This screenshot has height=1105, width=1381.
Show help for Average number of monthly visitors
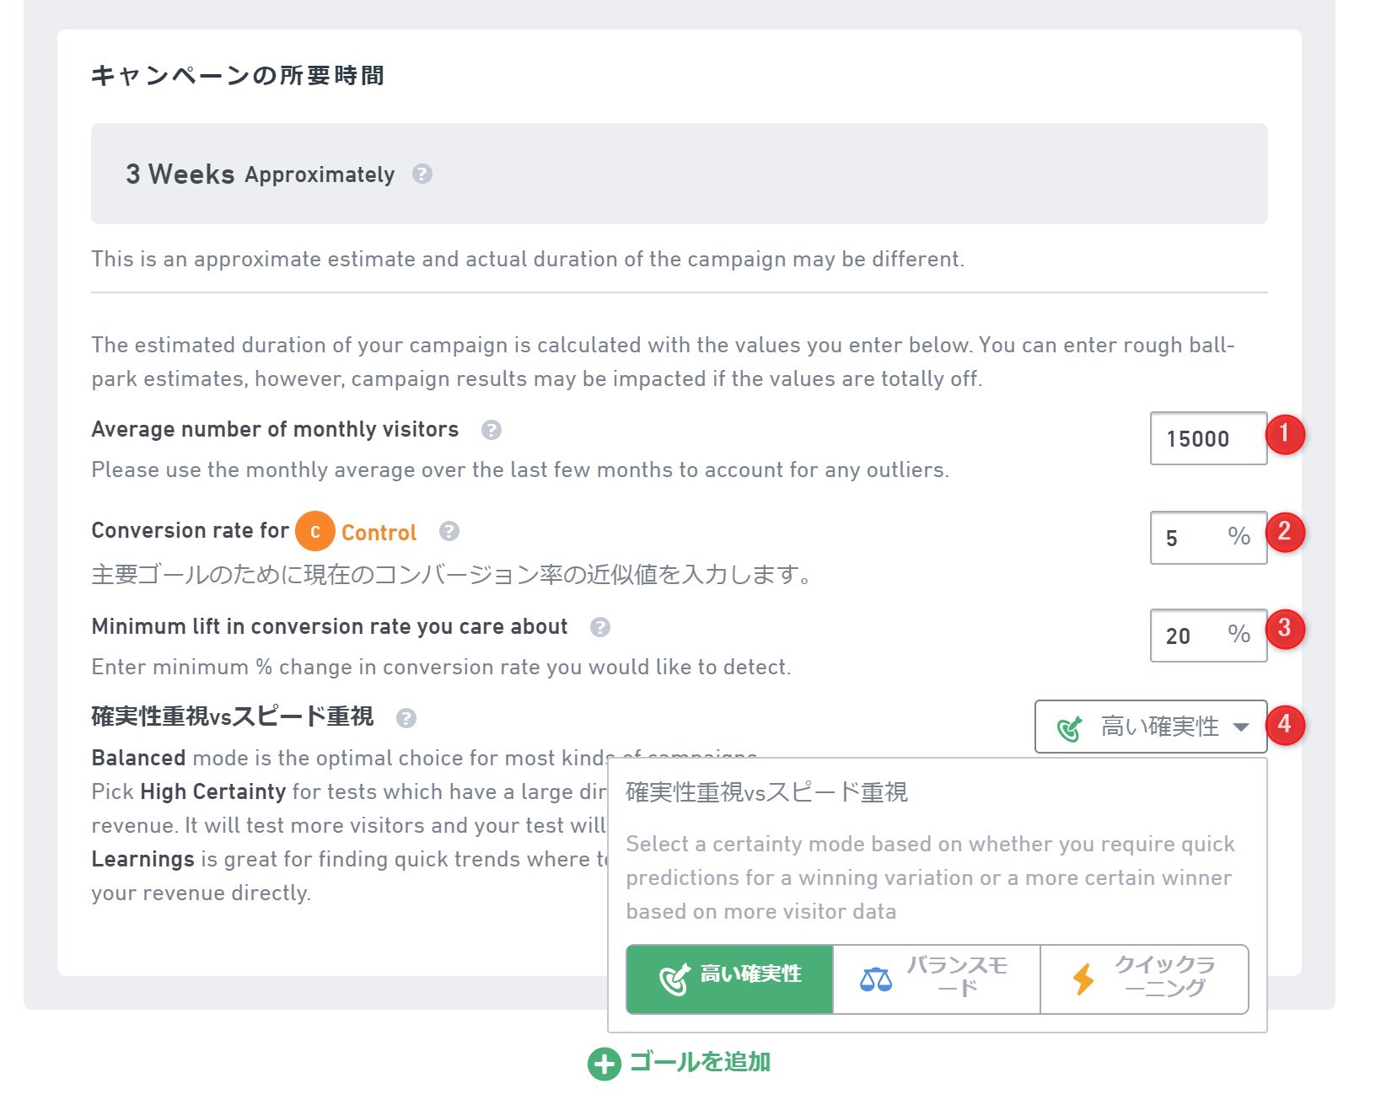click(x=492, y=430)
